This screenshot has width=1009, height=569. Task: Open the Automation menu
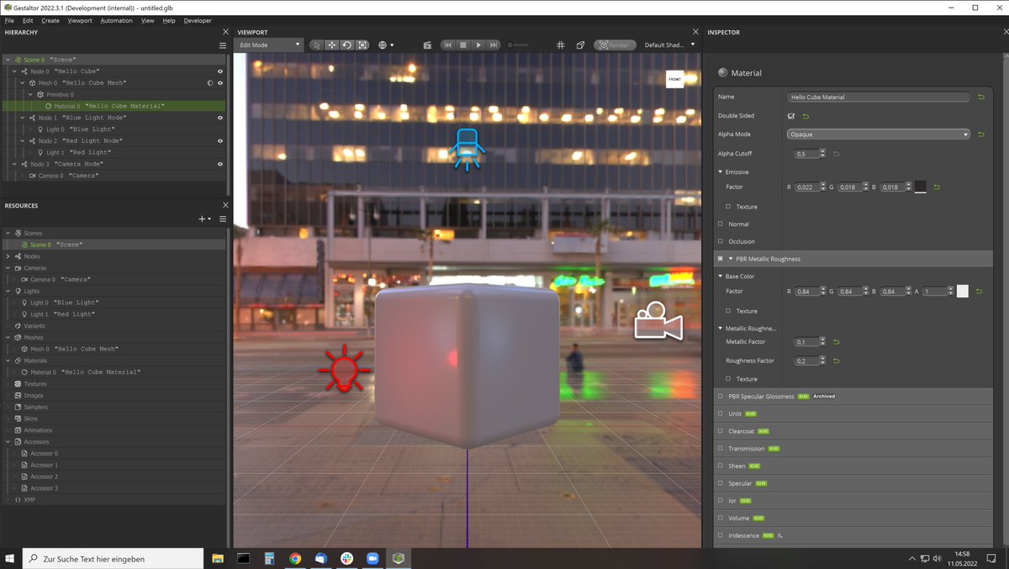click(117, 20)
